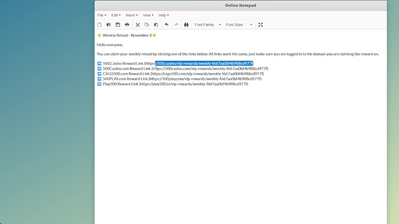Image resolution: width=399 pixels, height=224 pixels.
Task: Click the Play500 Reward Link text
Action: (x=121, y=84)
